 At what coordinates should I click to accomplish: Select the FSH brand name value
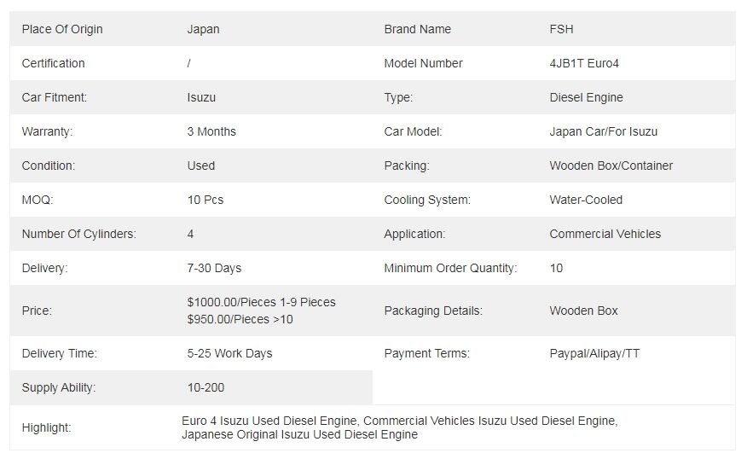[561, 29]
